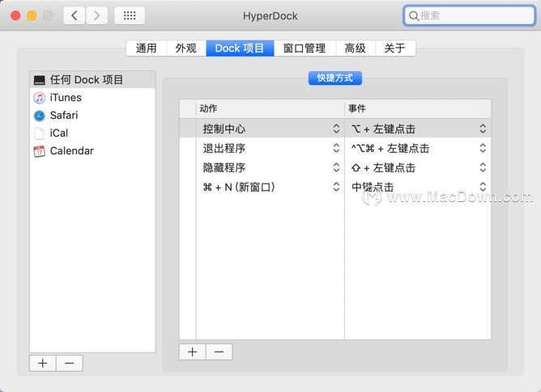This screenshot has height=392, width=541.
Task: Change the ⇧ + 左键点击 event dropdown
Action: pos(483,167)
